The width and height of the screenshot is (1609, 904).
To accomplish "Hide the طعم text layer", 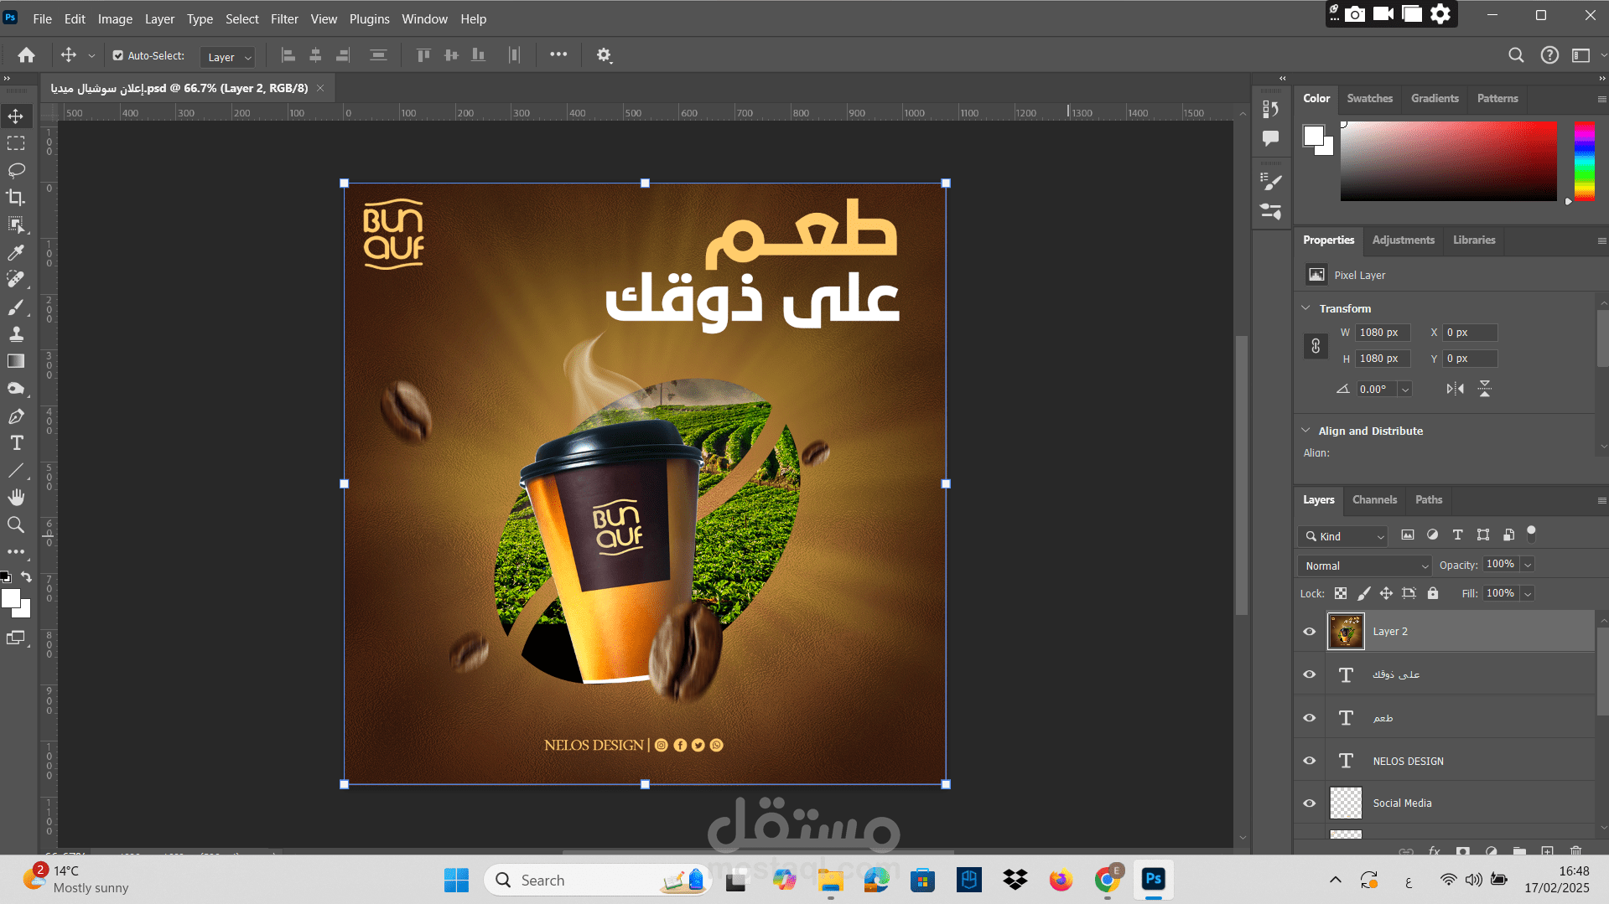I will pyautogui.click(x=1310, y=718).
